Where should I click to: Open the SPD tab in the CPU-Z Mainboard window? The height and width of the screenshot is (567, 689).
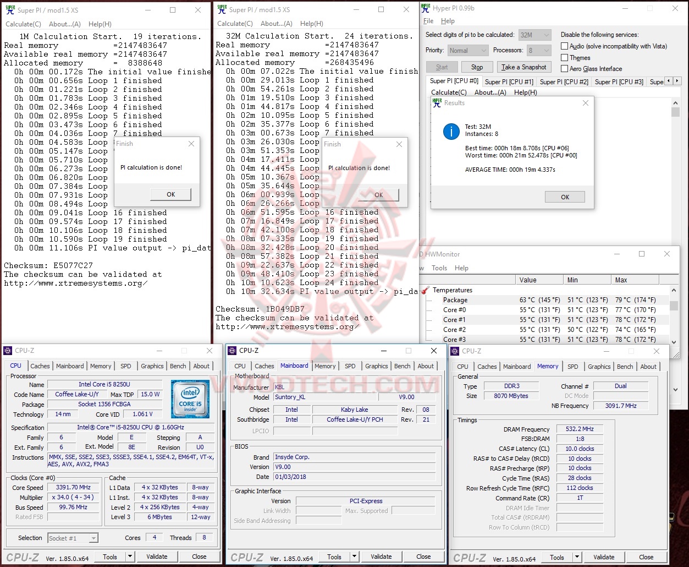point(350,366)
